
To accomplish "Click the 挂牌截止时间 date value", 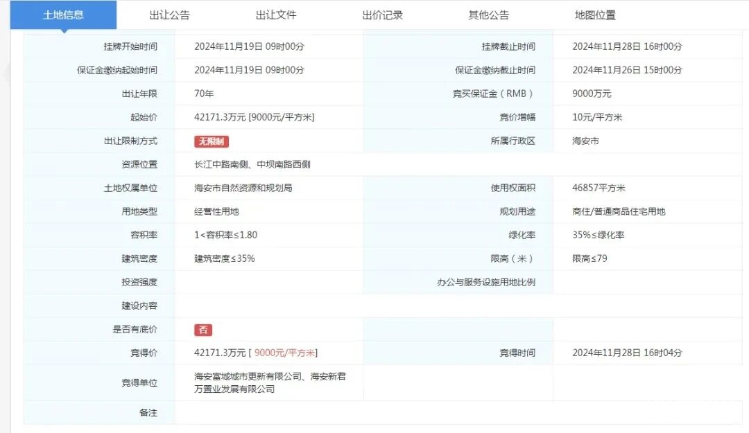I will click(627, 47).
